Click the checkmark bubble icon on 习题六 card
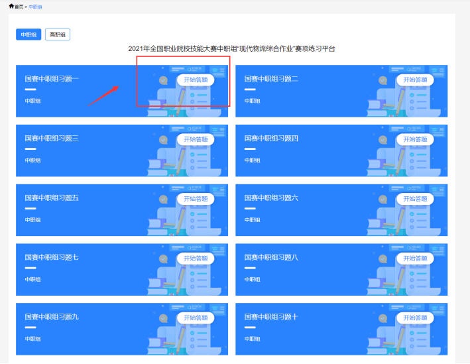Screen dimensions: 470x364 pos(382,200)
